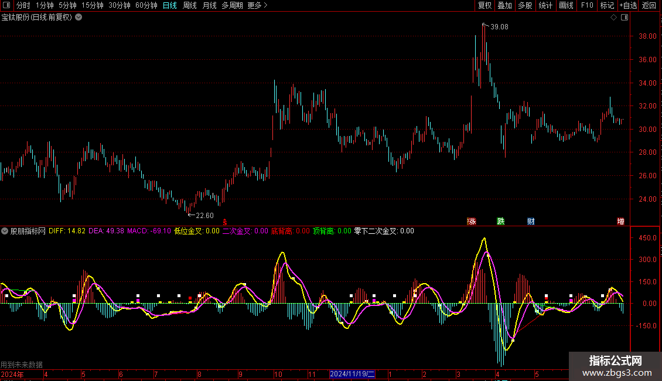This screenshot has height=381, width=662.
Task: Open the 画线 drawing tools
Action: [x=566, y=5]
